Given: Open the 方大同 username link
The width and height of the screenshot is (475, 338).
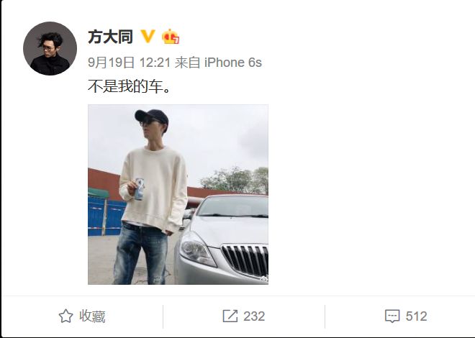Looking at the screenshot, I should (x=111, y=37).
